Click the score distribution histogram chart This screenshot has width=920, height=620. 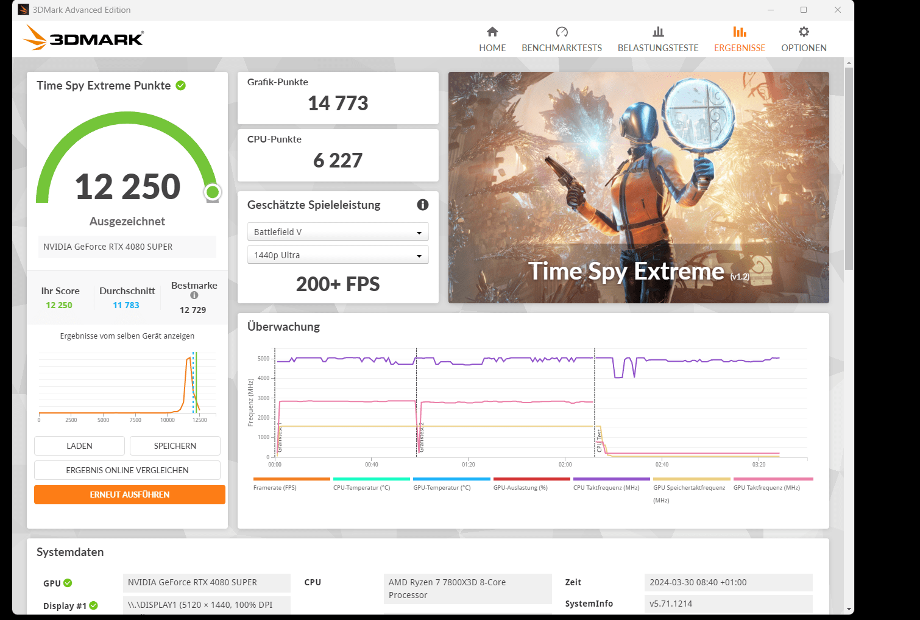(127, 387)
